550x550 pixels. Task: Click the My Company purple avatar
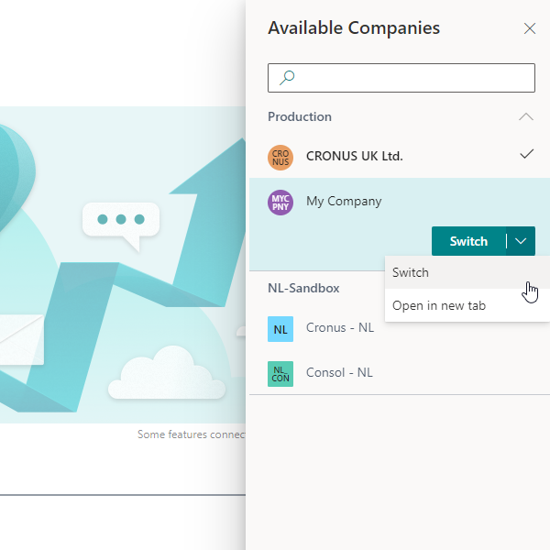click(280, 203)
